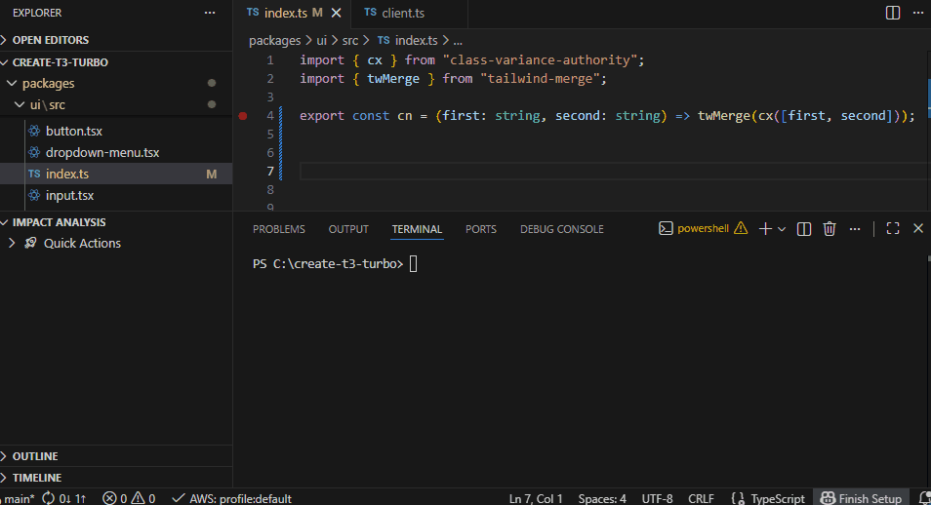Close the index.ts editor tab
Image resolution: width=931 pixels, height=505 pixels.
pyautogui.click(x=336, y=13)
